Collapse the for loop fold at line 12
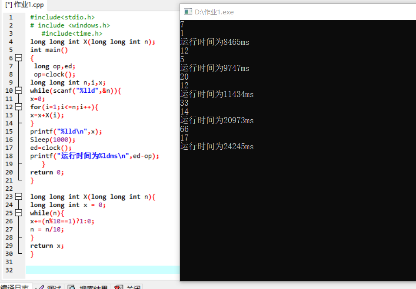Screen dimensions: 416x289 [x=19, y=107]
